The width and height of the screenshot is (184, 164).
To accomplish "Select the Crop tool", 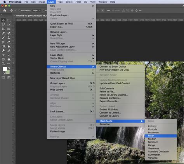I will [x=3, y=29].
